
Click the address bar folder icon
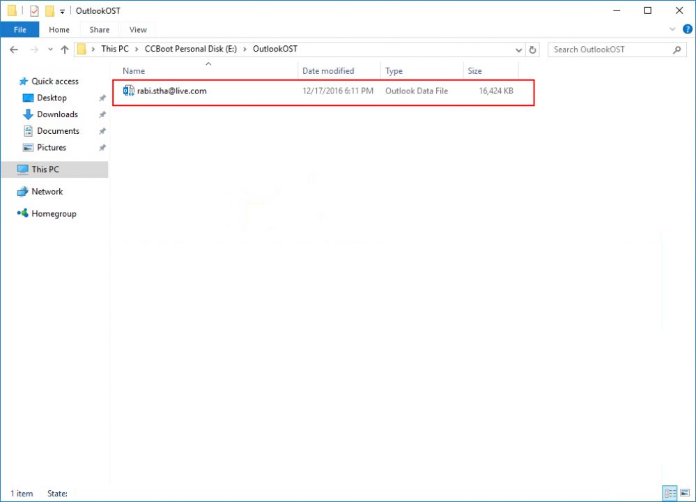82,49
